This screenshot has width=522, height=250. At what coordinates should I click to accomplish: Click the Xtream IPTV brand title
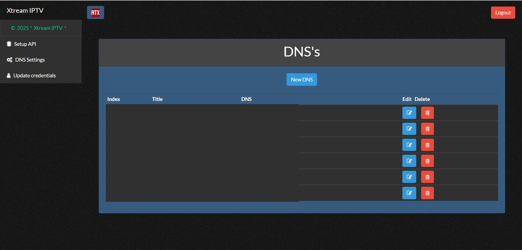pos(25,11)
